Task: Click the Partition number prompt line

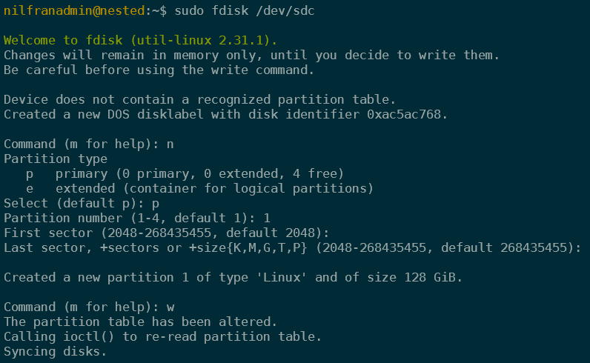Action: click(x=137, y=218)
